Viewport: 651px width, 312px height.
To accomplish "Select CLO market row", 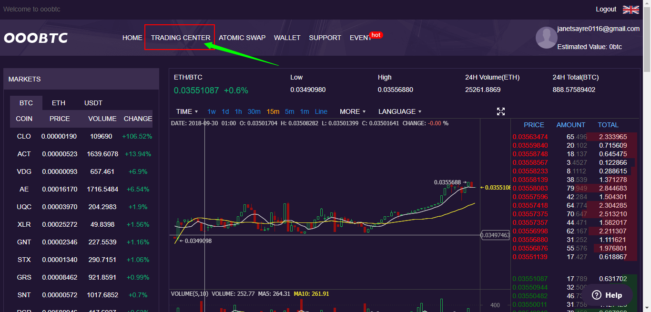I will click(x=81, y=136).
